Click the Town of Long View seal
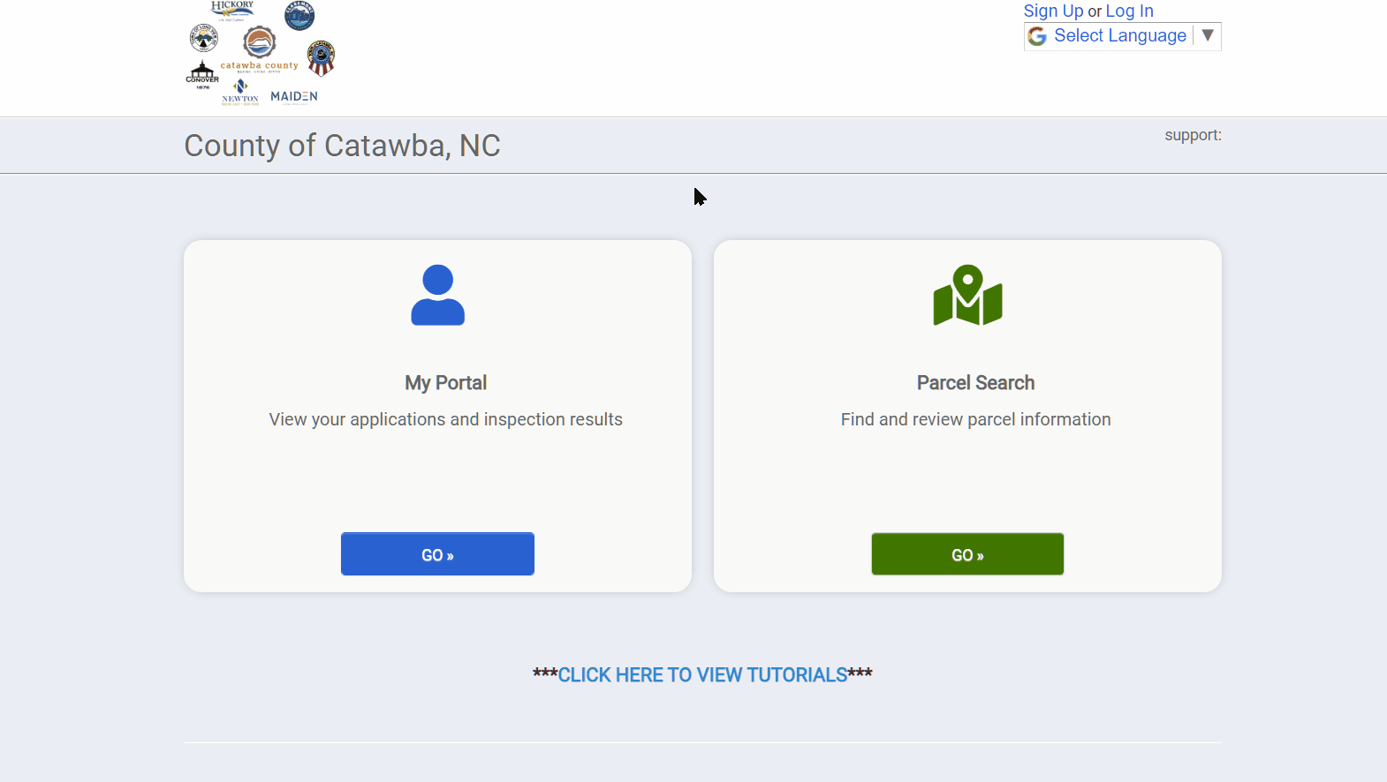 [204, 38]
